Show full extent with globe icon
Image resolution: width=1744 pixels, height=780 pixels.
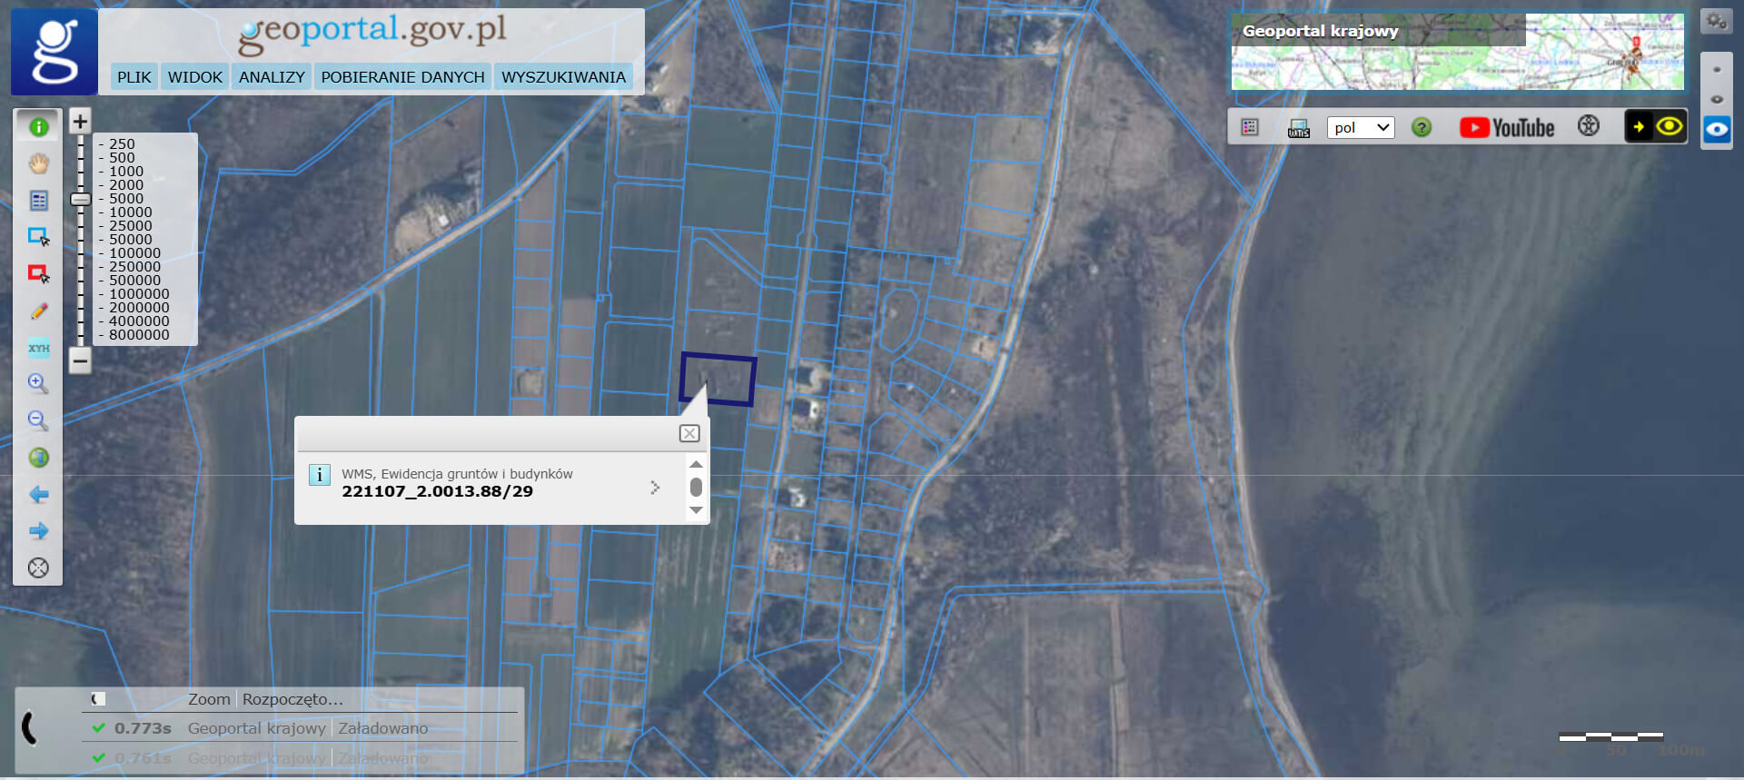pyautogui.click(x=38, y=458)
